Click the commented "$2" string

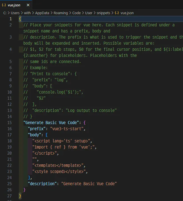41,98
